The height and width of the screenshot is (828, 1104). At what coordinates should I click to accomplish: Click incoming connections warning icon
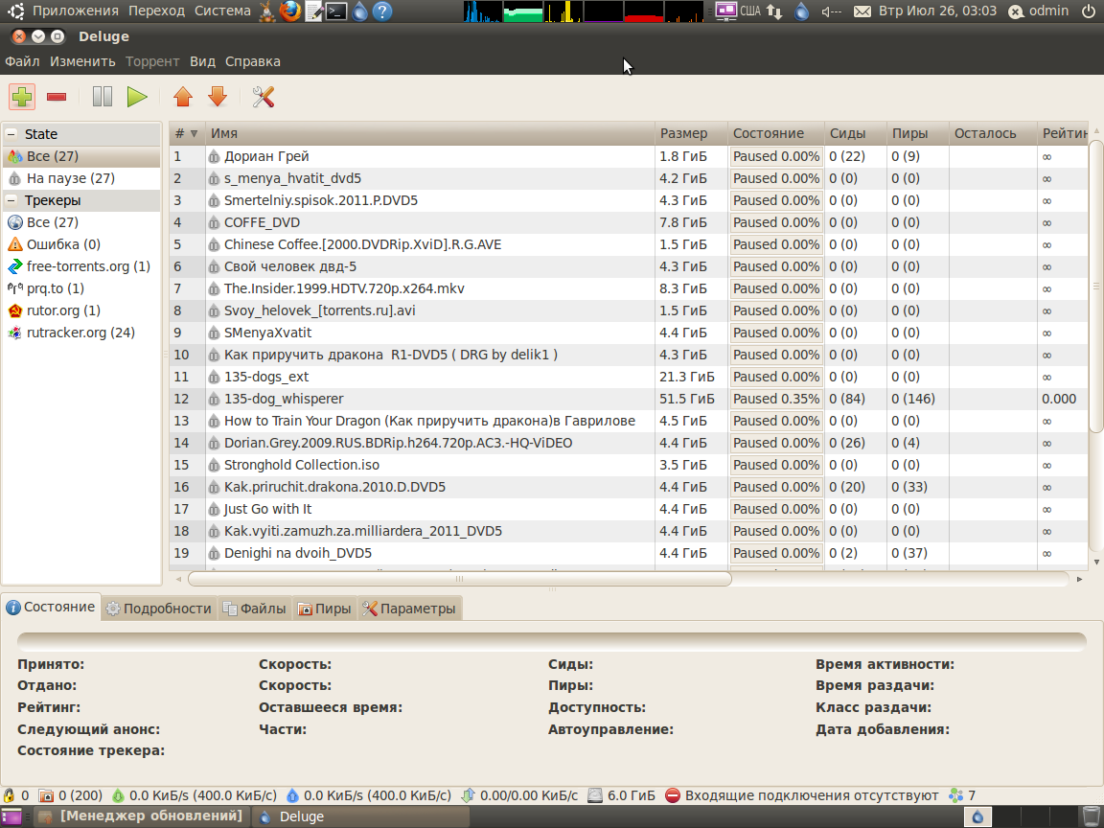click(673, 795)
